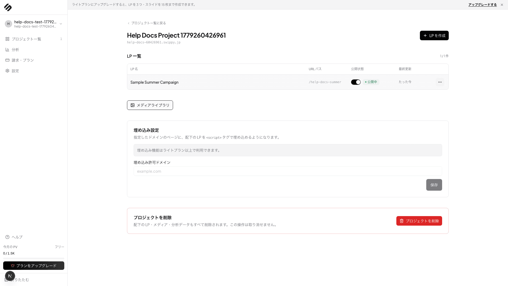Click the 埋め込み機能はライトプラン以上で利用できます notice
The width and height of the screenshot is (508, 286).
(288, 150)
